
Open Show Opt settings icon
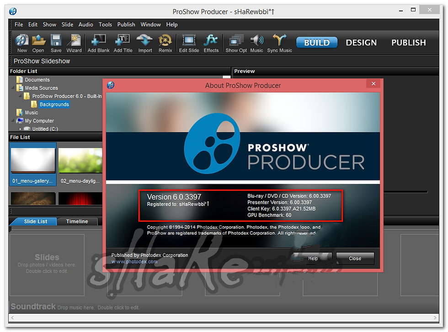coord(236,43)
